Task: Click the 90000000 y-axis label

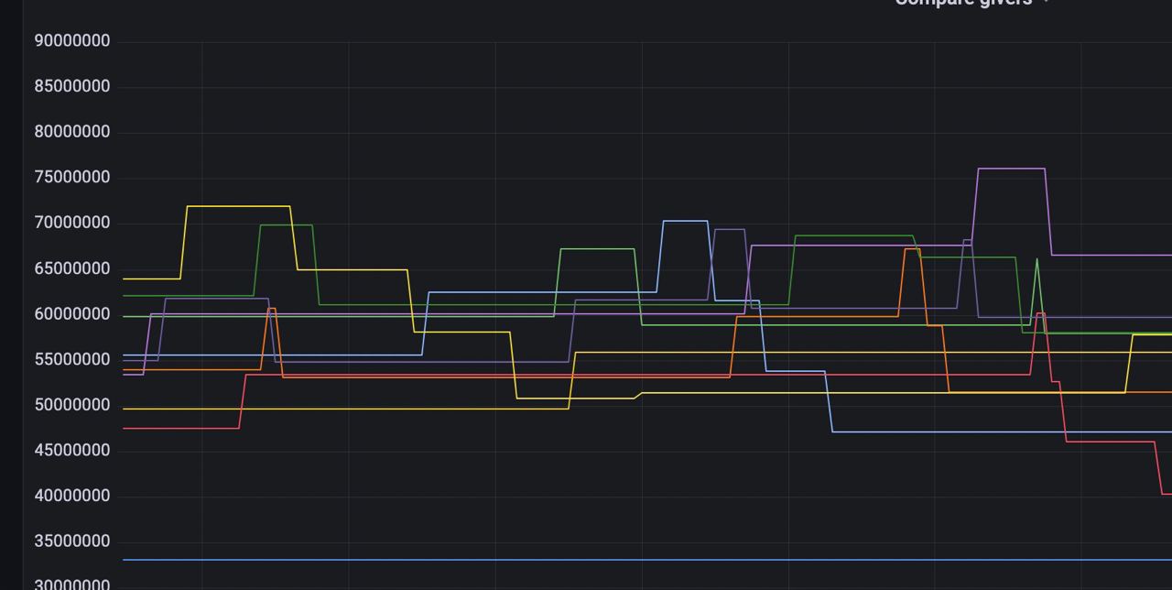Action: point(72,41)
